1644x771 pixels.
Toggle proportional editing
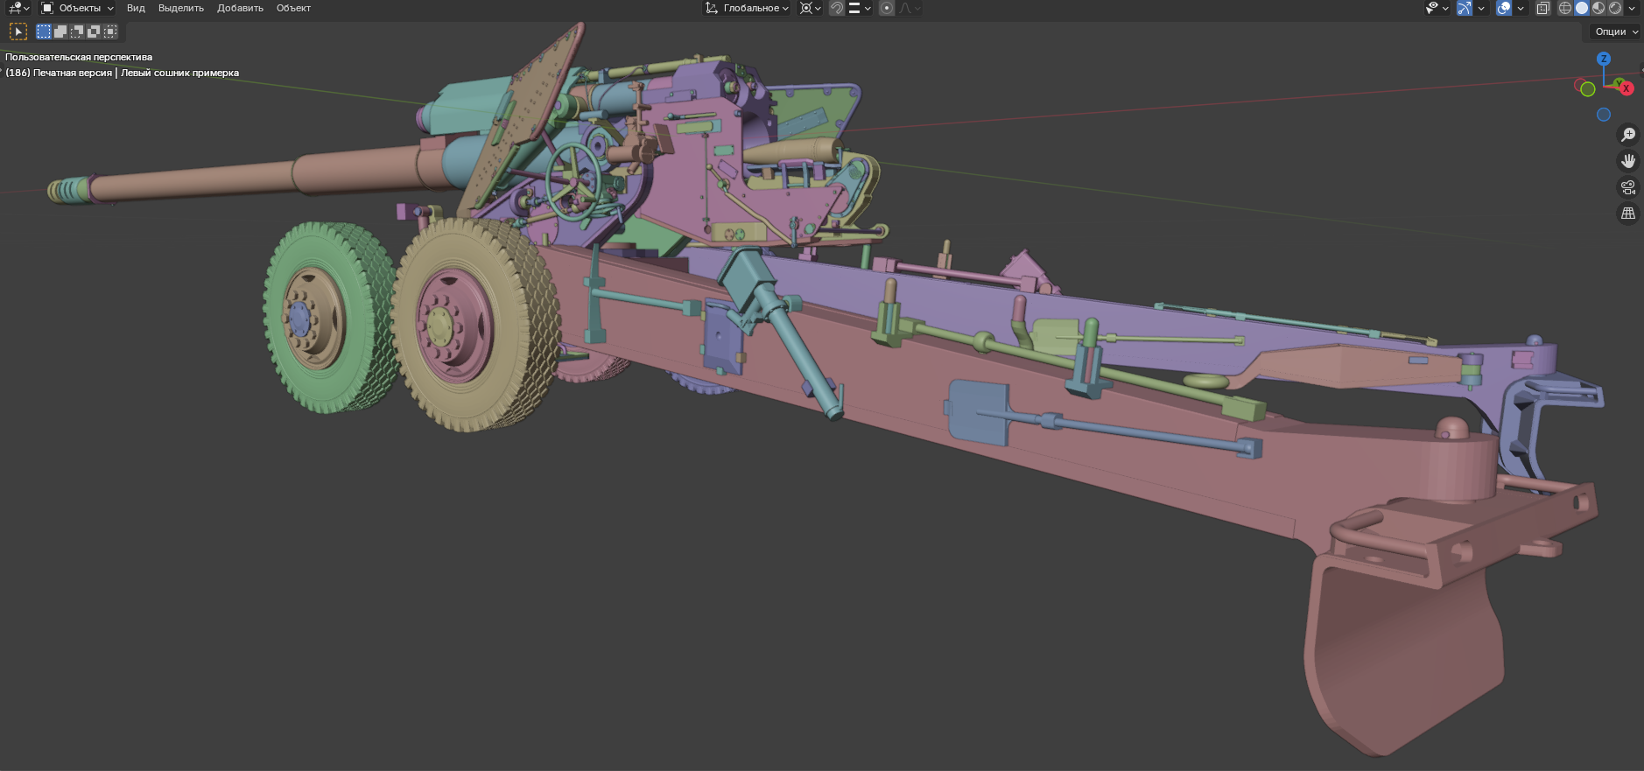887,8
